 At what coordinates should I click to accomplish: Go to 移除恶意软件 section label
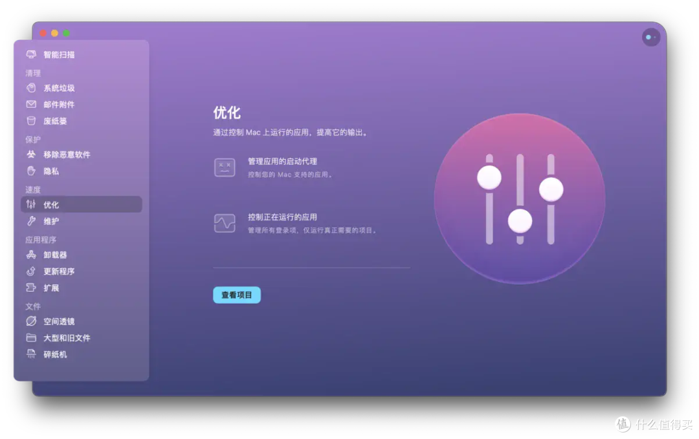click(x=67, y=154)
